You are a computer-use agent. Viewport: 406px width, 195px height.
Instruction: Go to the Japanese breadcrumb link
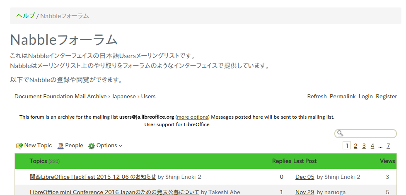[x=124, y=96]
